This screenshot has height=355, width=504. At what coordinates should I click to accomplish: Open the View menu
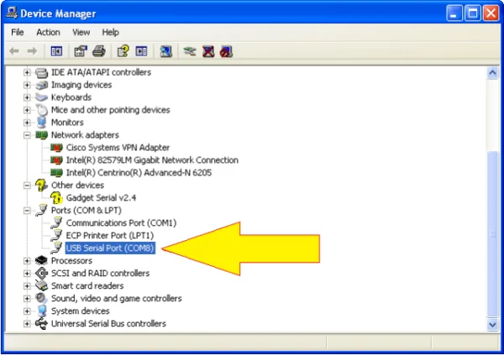click(x=81, y=32)
